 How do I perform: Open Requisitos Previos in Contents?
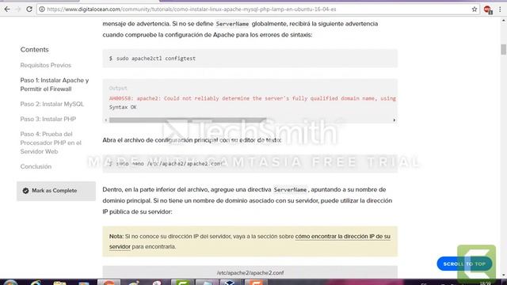pyautogui.click(x=46, y=65)
